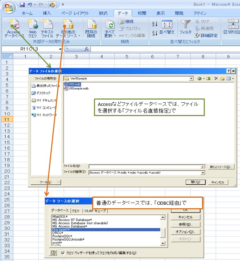Create new folder in file dialog
This screenshot has width=240, height=261.
pos(222,78)
